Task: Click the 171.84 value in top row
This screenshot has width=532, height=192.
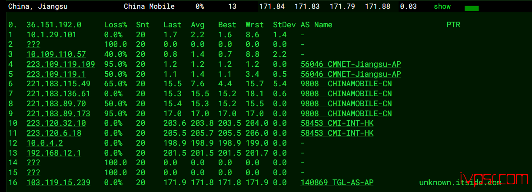Action: click(x=272, y=7)
